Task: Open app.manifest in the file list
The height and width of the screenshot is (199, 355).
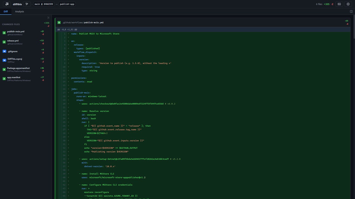Action: click(26, 79)
